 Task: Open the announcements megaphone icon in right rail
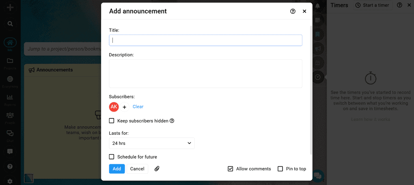(318, 48)
